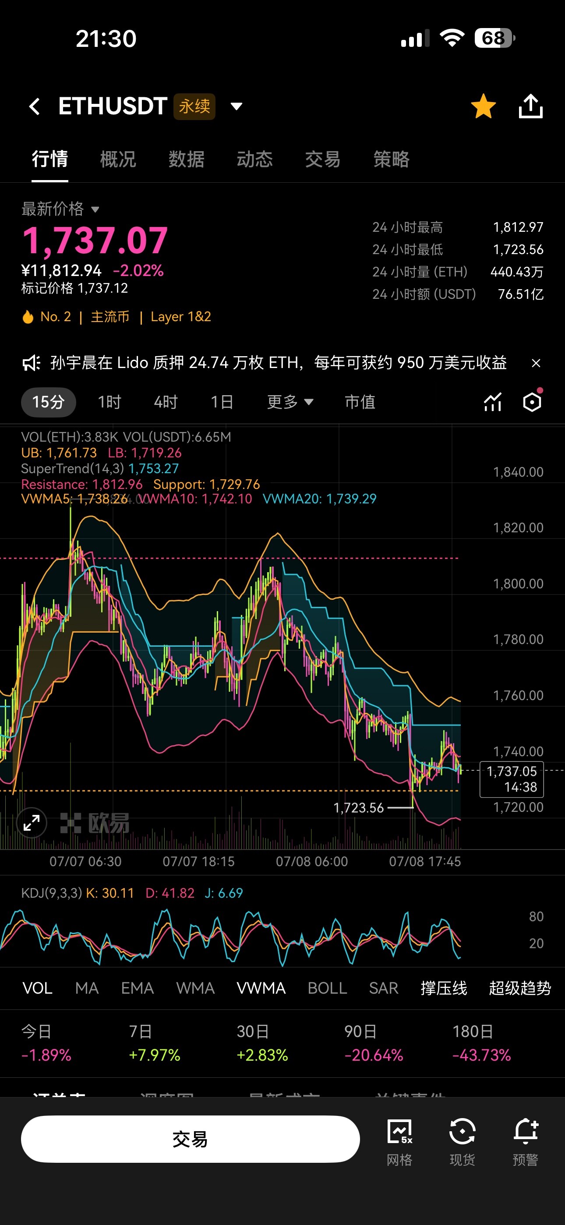Select the 1时 timeframe

pos(109,402)
